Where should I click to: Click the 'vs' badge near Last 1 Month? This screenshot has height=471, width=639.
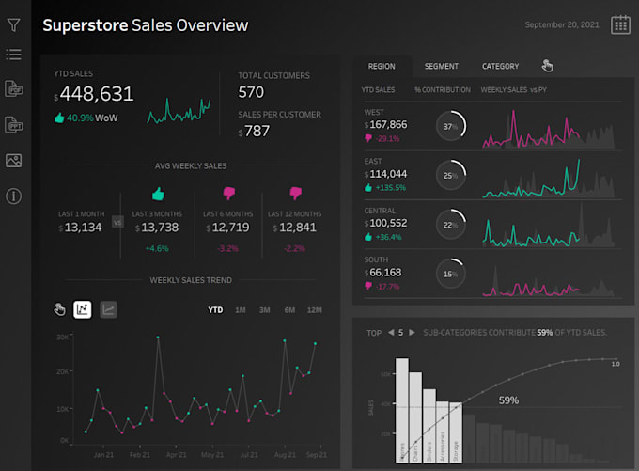coord(117,222)
